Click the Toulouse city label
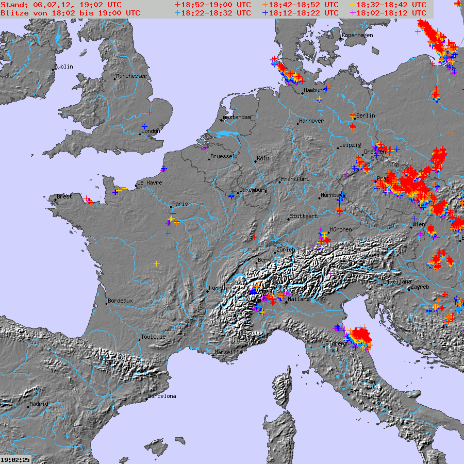The height and width of the screenshot is (464, 464). point(153,337)
